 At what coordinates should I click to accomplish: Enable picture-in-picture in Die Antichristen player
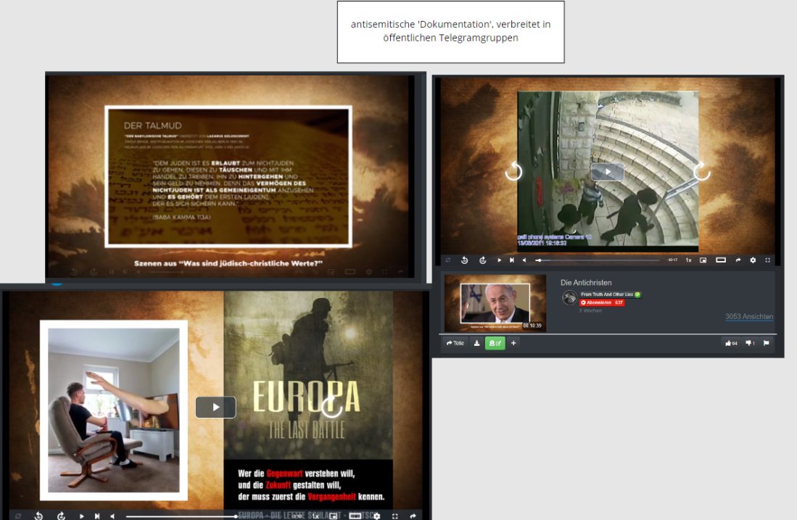click(x=703, y=260)
